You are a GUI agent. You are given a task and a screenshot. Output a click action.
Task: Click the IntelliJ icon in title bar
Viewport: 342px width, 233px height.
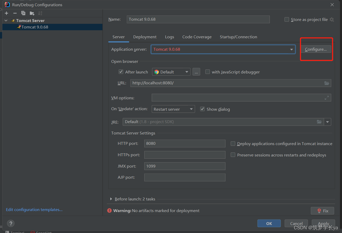coord(7,5)
